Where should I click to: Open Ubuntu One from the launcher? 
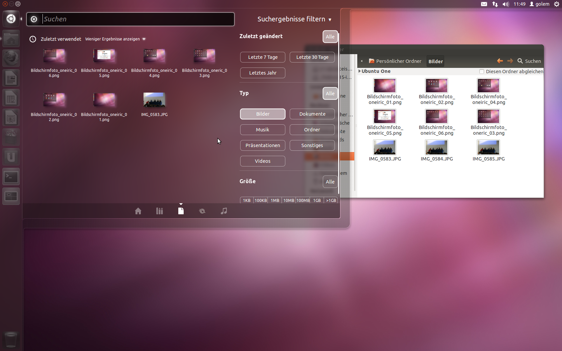[x=11, y=156]
